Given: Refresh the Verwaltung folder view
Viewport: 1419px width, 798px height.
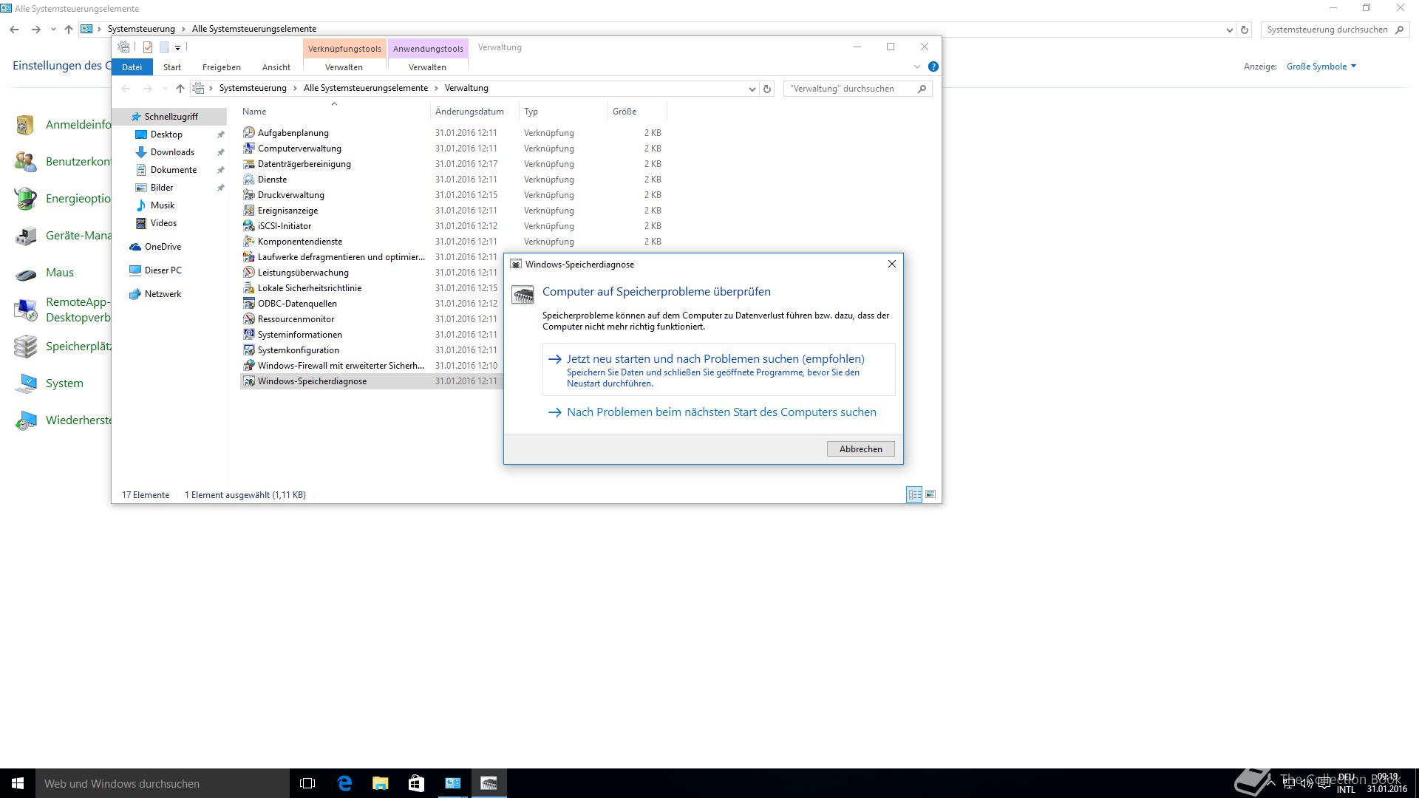Looking at the screenshot, I should tap(767, 89).
